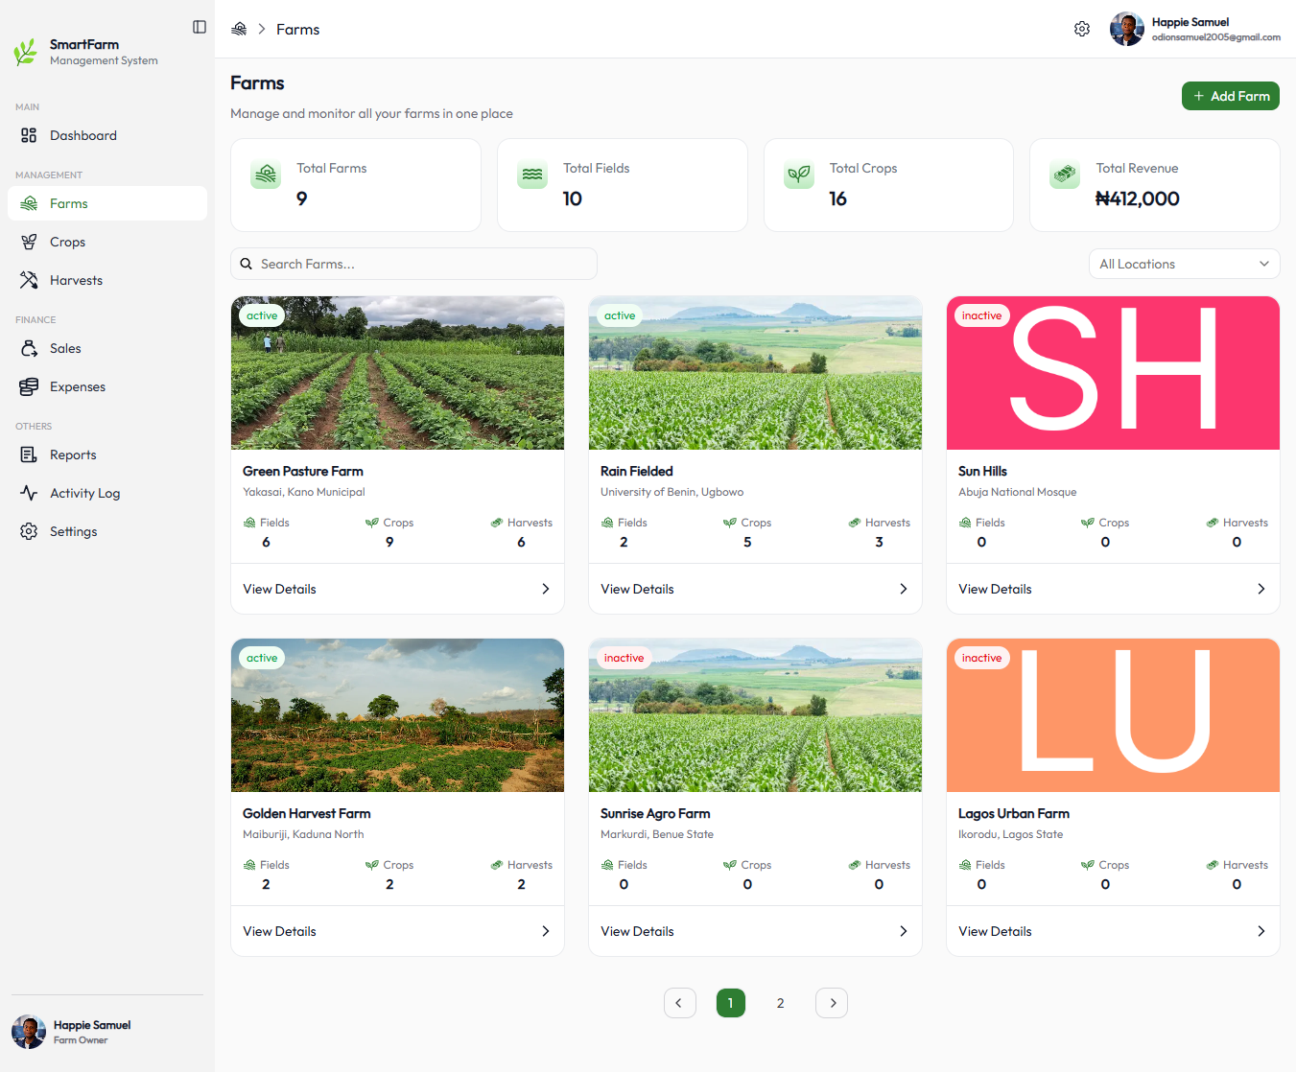Open settings via the gear icon in the header
Screen dimensions: 1296x1072
click(1082, 29)
